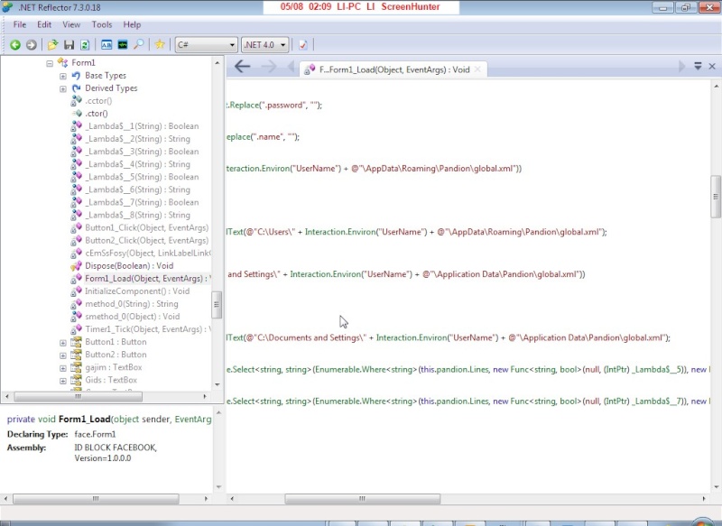Select Dispose(Boolean) : Void
This screenshot has height=526, width=722.
coord(129,265)
